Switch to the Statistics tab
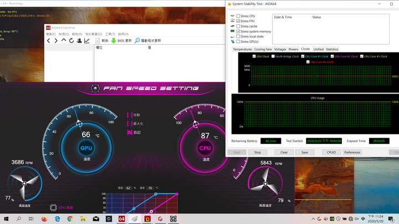This screenshot has height=224, width=399. coord(332,49)
